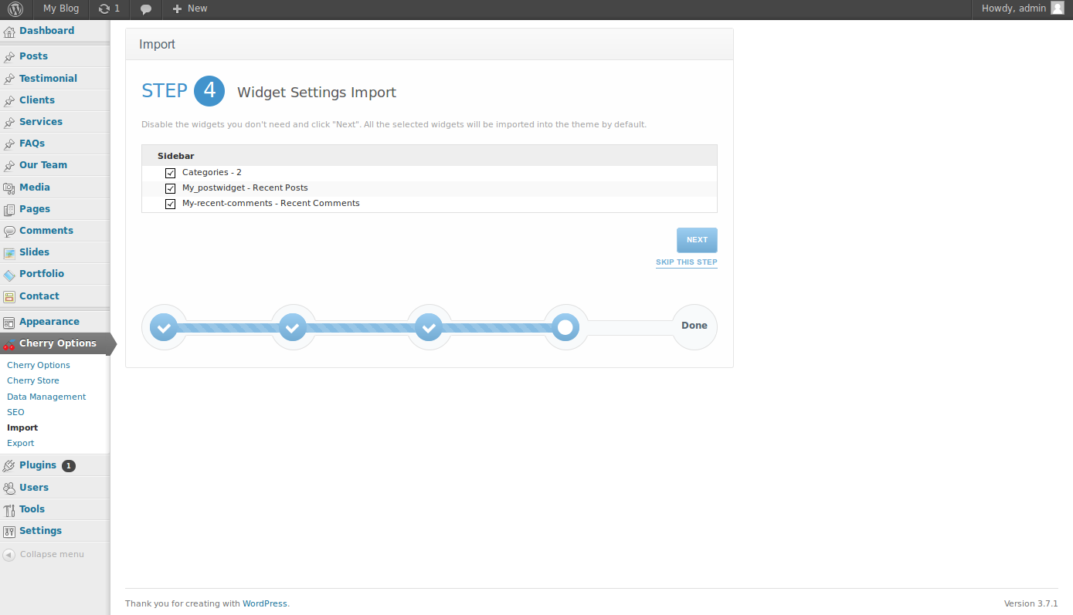Click the Cherry Options cherry icon
Viewport: 1073px width, 615px height.
coord(9,344)
